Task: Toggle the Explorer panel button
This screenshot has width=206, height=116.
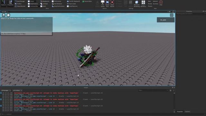Action: [4, 3]
